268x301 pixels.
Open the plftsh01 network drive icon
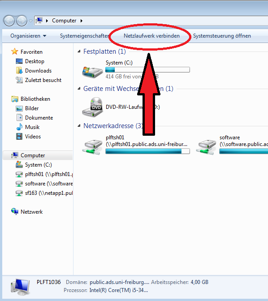click(x=92, y=147)
